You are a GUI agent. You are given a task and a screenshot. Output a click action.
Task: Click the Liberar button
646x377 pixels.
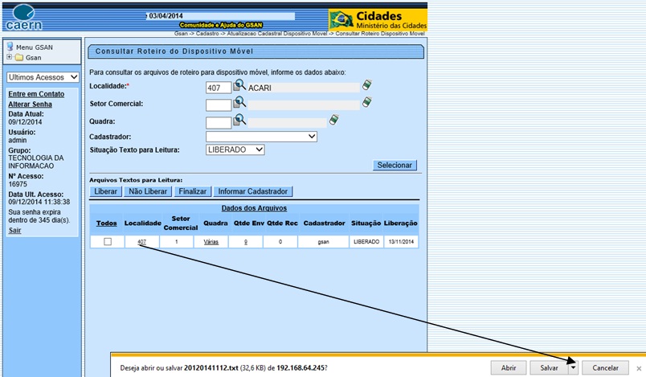(x=105, y=191)
